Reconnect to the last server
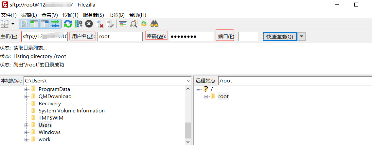372x145 pixels. click(110, 23)
